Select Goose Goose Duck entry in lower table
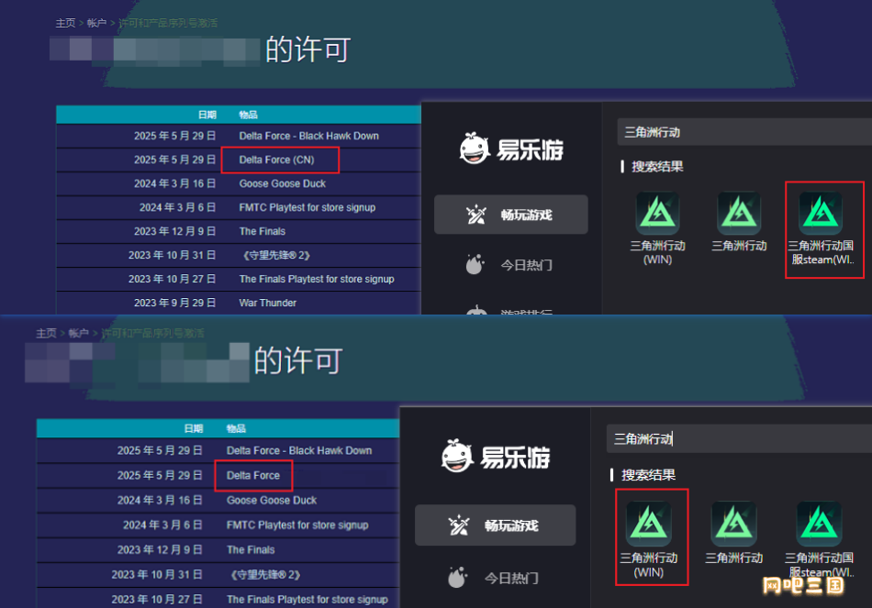Image resolution: width=872 pixels, height=608 pixels. [x=272, y=500]
